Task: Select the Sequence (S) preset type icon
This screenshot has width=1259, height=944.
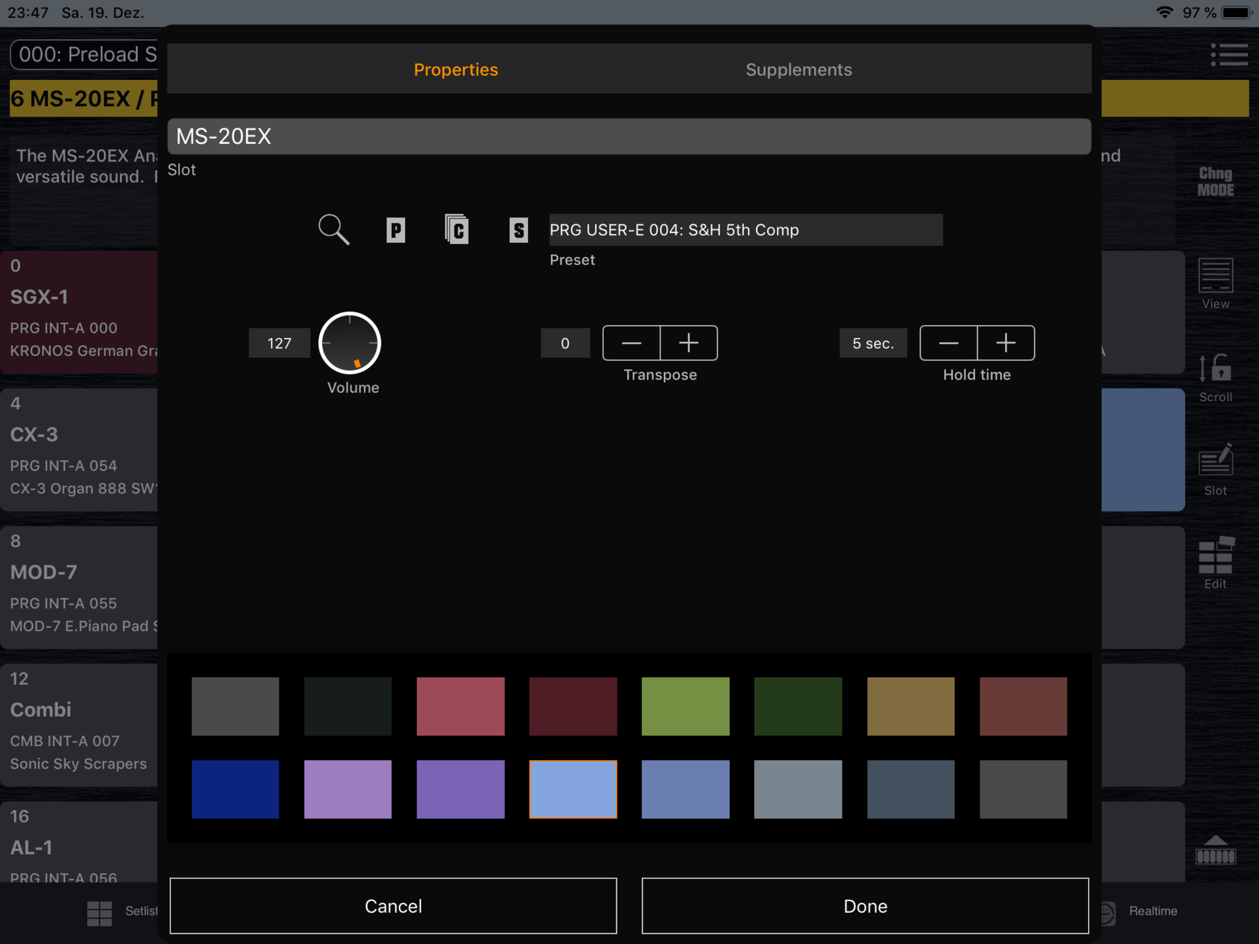Action: 518,230
